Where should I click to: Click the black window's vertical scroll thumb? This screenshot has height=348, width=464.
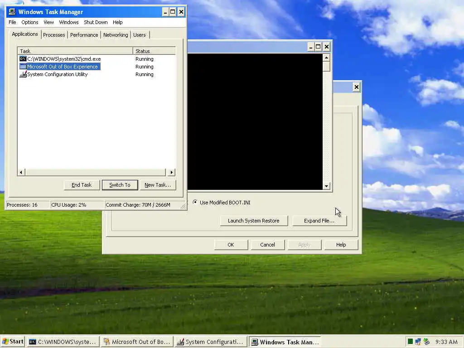[x=326, y=67]
